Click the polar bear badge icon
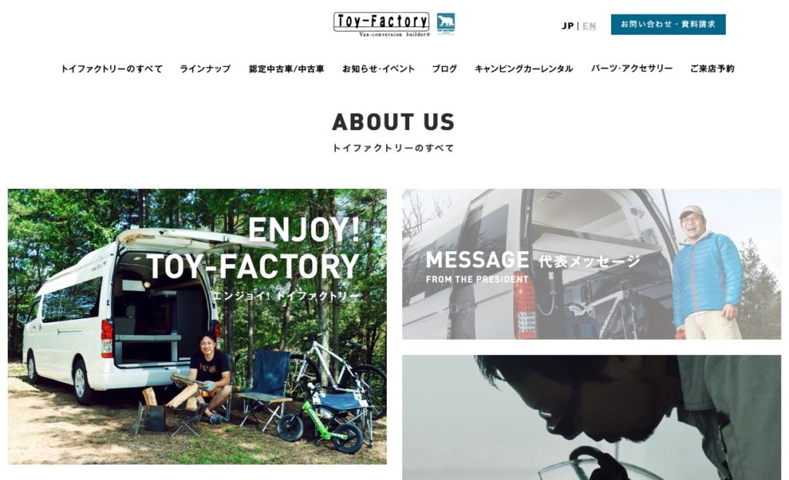789x480 pixels. (x=446, y=24)
